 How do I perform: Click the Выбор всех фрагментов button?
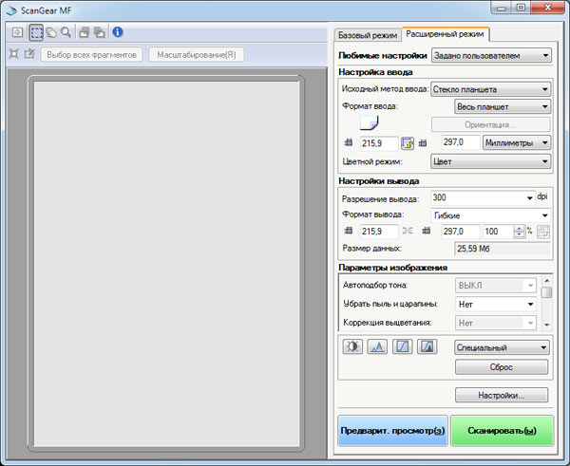(91, 55)
